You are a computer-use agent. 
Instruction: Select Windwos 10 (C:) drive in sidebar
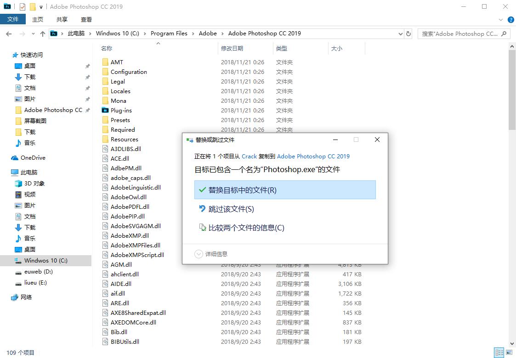(46, 260)
